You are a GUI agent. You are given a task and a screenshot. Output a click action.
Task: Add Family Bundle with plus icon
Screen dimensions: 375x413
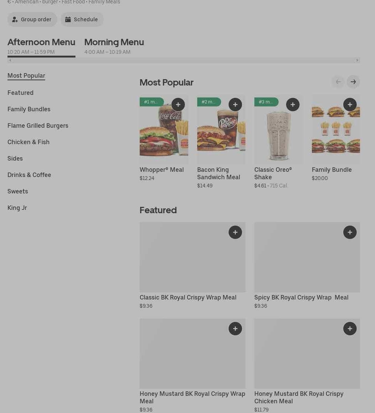pos(350,105)
